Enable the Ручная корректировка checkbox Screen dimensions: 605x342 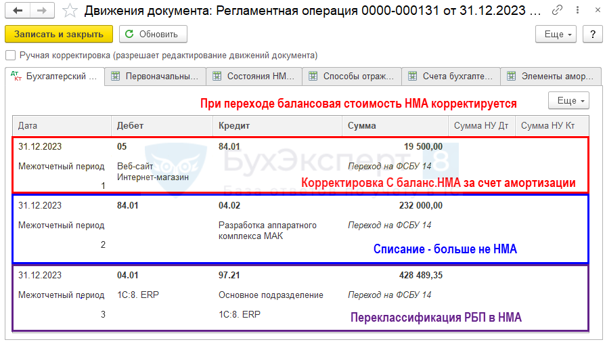click(x=10, y=56)
